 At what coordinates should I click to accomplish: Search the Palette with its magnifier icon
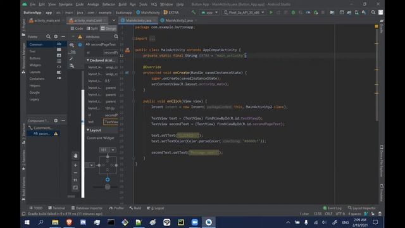48,37
